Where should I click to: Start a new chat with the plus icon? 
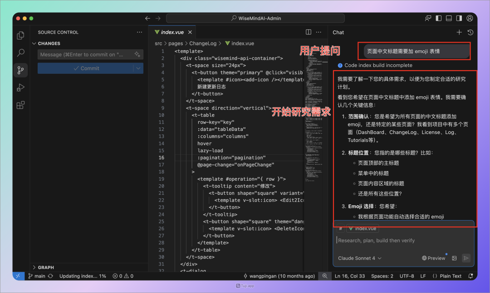pyautogui.click(x=459, y=32)
